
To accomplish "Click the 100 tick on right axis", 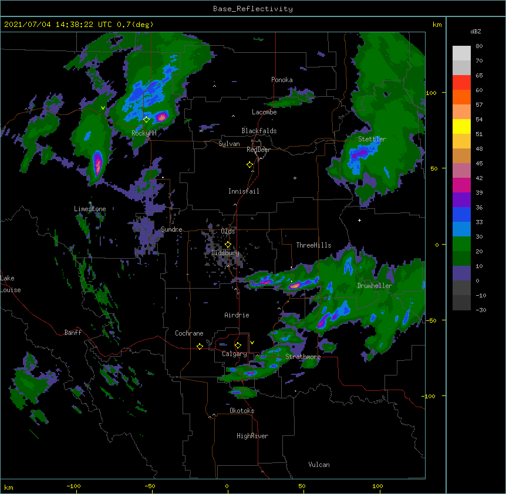I will 431,93.
